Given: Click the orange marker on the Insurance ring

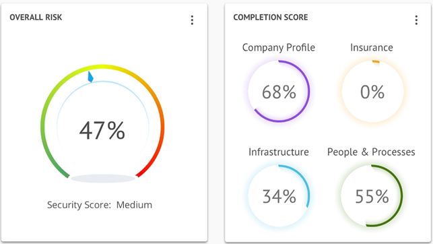Looking at the screenshot, I should [x=376, y=62].
